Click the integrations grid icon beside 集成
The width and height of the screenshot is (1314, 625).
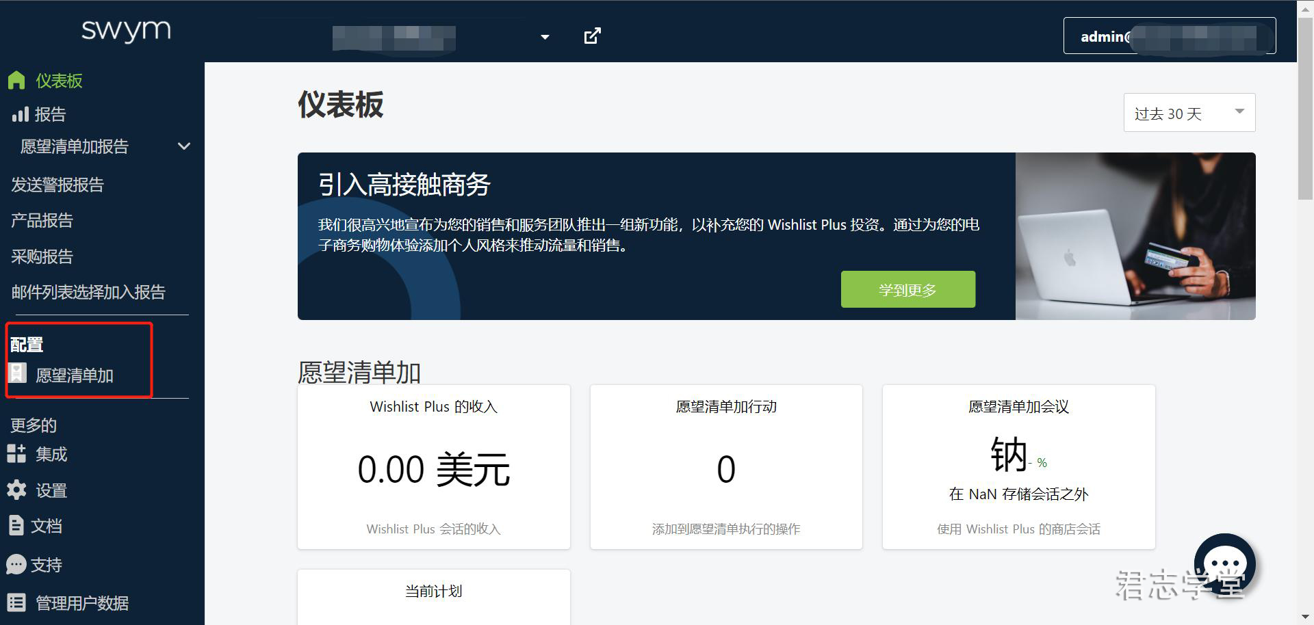click(16, 453)
